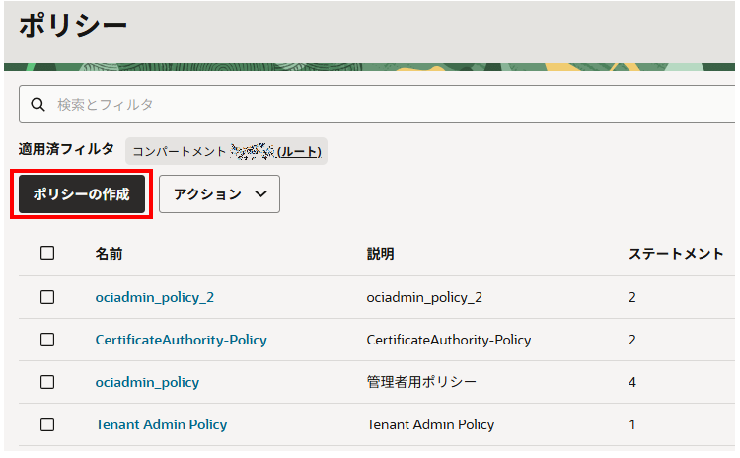Go to the ociadmin_policy details link
Viewport: 740px width, 458px height.
point(147,382)
